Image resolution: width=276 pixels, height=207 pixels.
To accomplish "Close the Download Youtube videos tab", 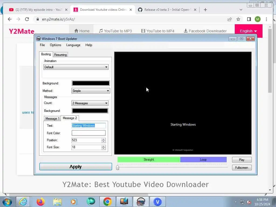I will pyautogui.click(x=131, y=10).
